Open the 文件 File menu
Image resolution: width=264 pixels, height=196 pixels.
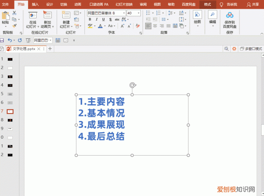point(5,4)
